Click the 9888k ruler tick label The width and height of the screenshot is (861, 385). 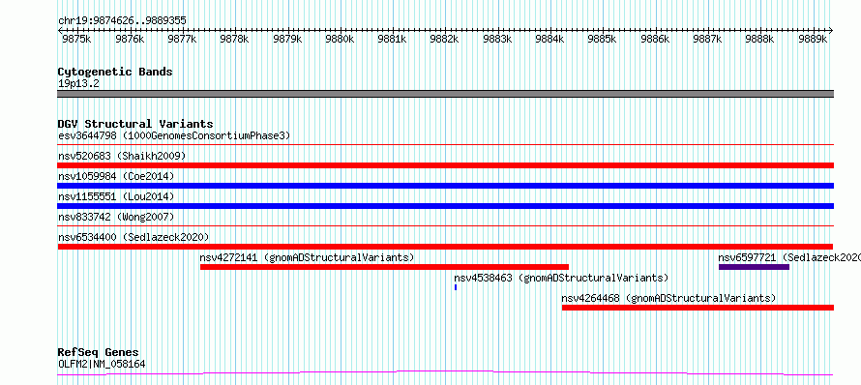(x=760, y=39)
